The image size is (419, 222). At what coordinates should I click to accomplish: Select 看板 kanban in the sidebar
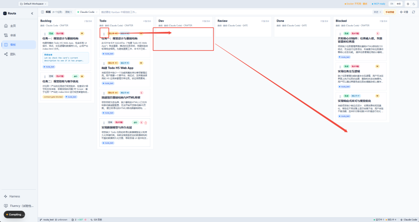click(19, 45)
